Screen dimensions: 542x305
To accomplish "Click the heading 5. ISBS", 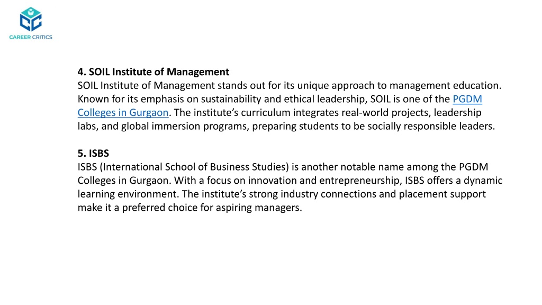I will pyautogui.click(x=93, y=153).
